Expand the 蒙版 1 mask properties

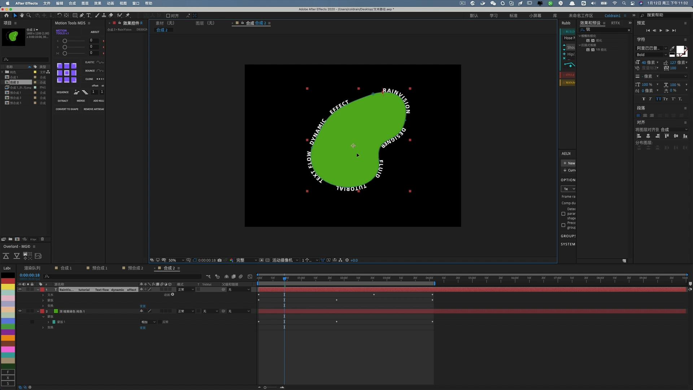(x=48, y=322)
